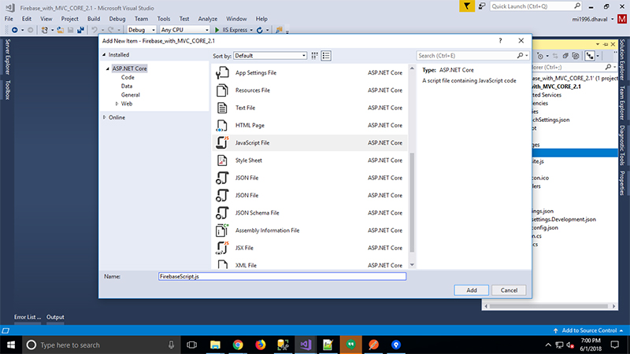Expand the Web category node
The height and width of the screenshot is (354, 630).
pos(117,103)
